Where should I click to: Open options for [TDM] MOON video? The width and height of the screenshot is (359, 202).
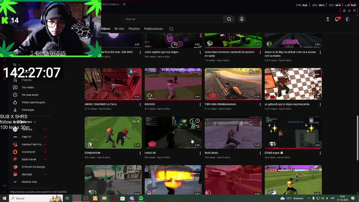(x=140, y=153)
